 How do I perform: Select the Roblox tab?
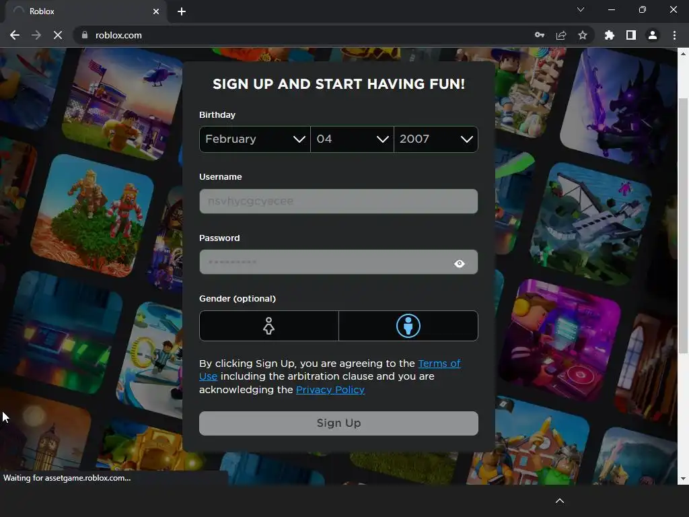click(x=85, y=11)
